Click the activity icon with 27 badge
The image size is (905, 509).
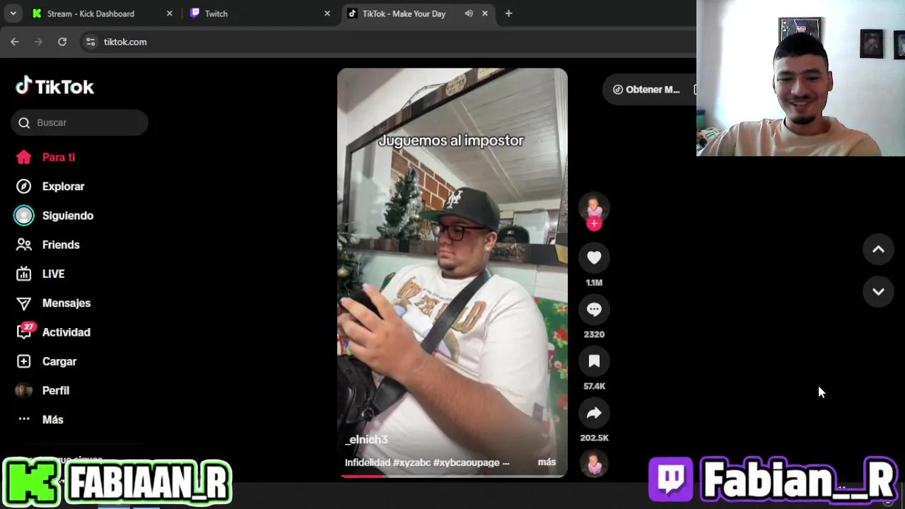coord(25,331)
